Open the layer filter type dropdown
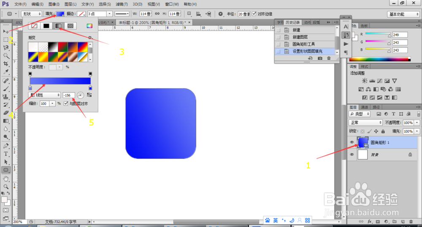 pyautogui.click(x=360, y=114)
